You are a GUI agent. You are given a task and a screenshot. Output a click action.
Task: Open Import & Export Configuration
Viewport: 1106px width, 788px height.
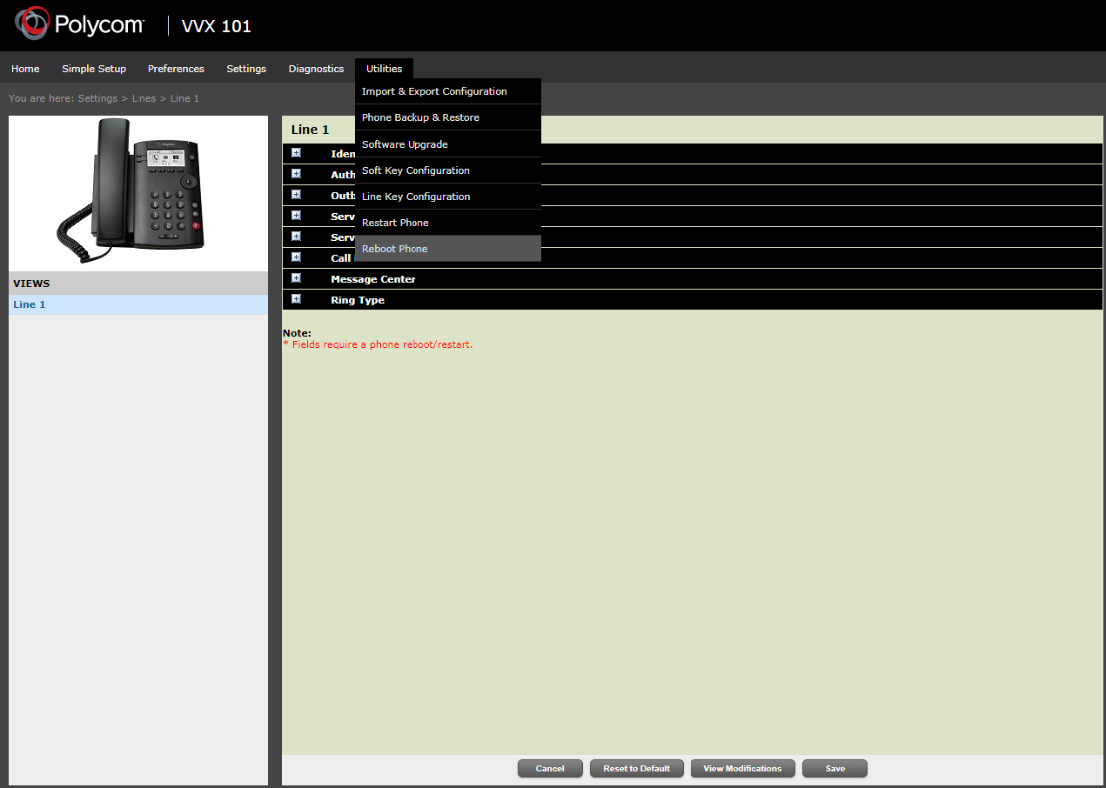(x=434, y=91)
